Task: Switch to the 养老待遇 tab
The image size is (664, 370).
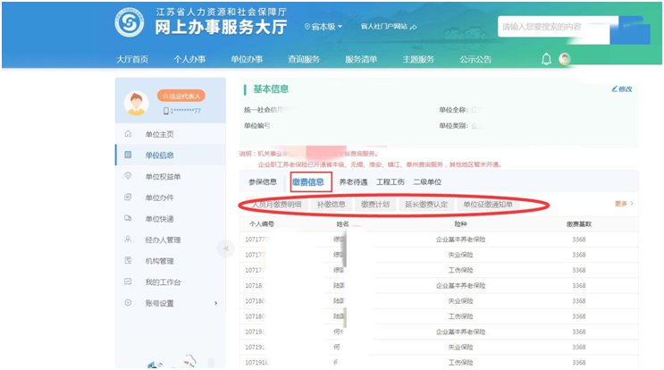Action: click(354, 182)
